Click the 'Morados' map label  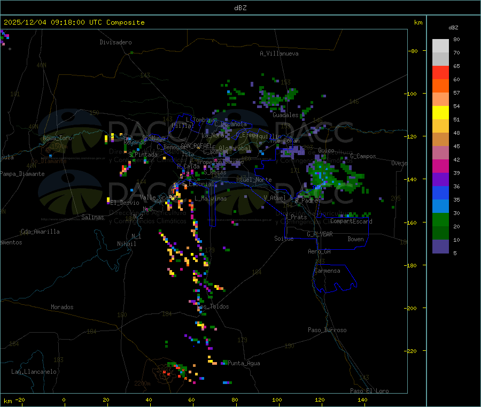[x=62, y=307]
